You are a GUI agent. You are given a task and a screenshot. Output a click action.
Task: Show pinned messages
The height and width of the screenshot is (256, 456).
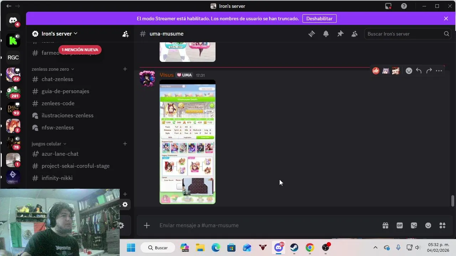(x=340, y=34)
